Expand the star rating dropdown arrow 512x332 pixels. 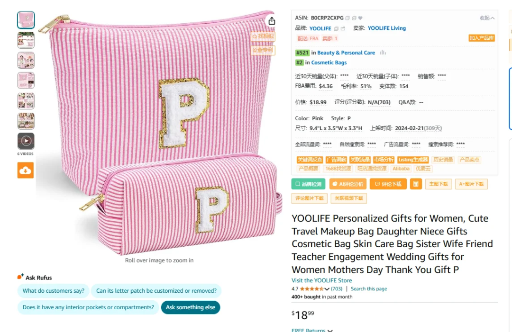tap(327, 289)
